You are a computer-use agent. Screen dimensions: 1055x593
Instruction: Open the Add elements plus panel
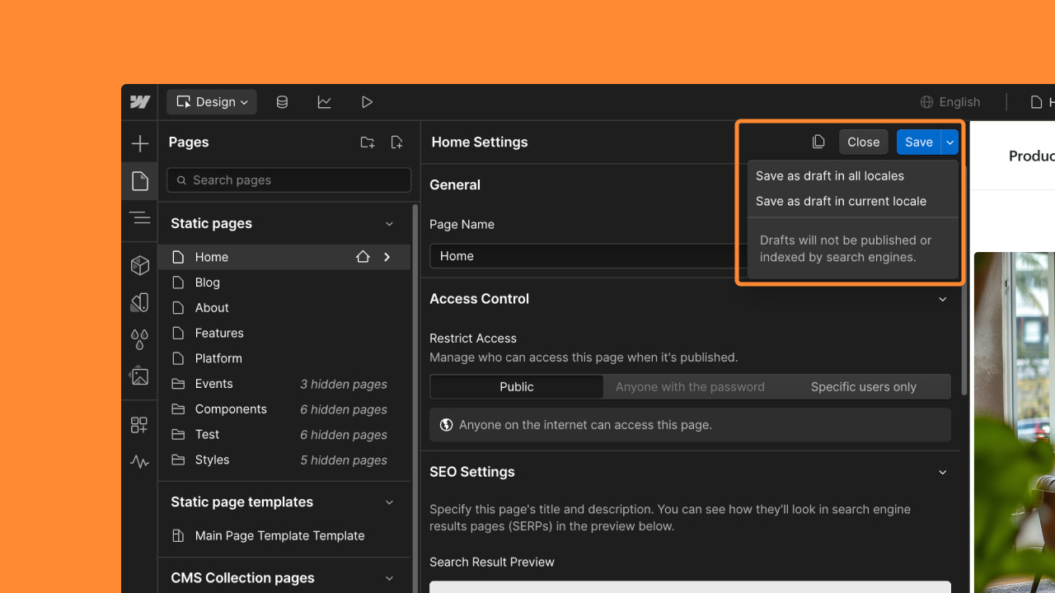pyautogui.click(x=140, y=143)
